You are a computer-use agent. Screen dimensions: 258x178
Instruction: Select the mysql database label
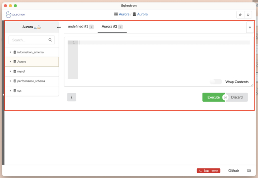tap(21, 71)
